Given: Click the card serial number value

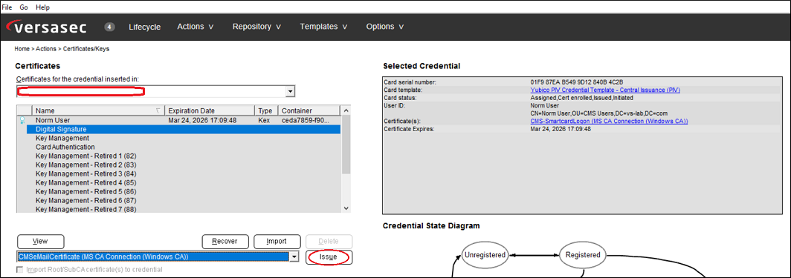Looking at the screenshot, I should [x=577, y=82].
